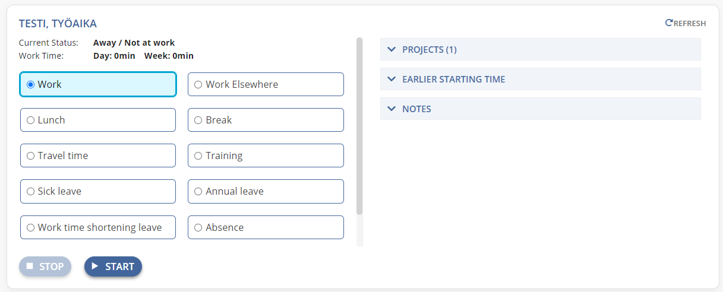Viewport: 723px width, 292px height.
Task: Expand the Projects (1) section
Action: pyautogui.click(x=541, y=49)
